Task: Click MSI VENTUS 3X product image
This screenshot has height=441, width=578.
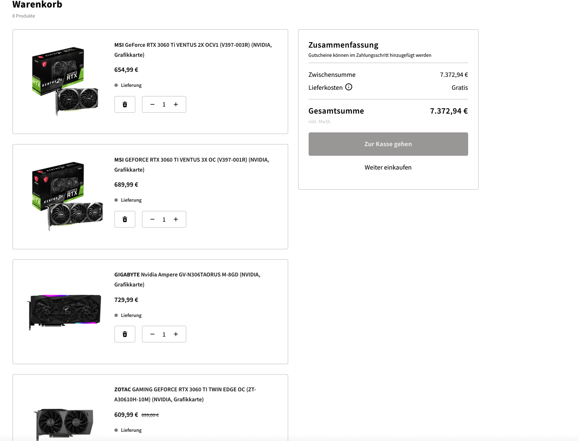Action: 67,196
